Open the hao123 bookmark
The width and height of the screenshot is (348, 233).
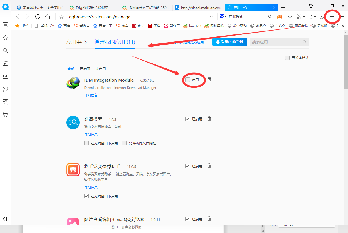pos(192,26)
